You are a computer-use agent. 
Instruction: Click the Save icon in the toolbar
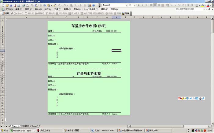(x=11, y=5)
